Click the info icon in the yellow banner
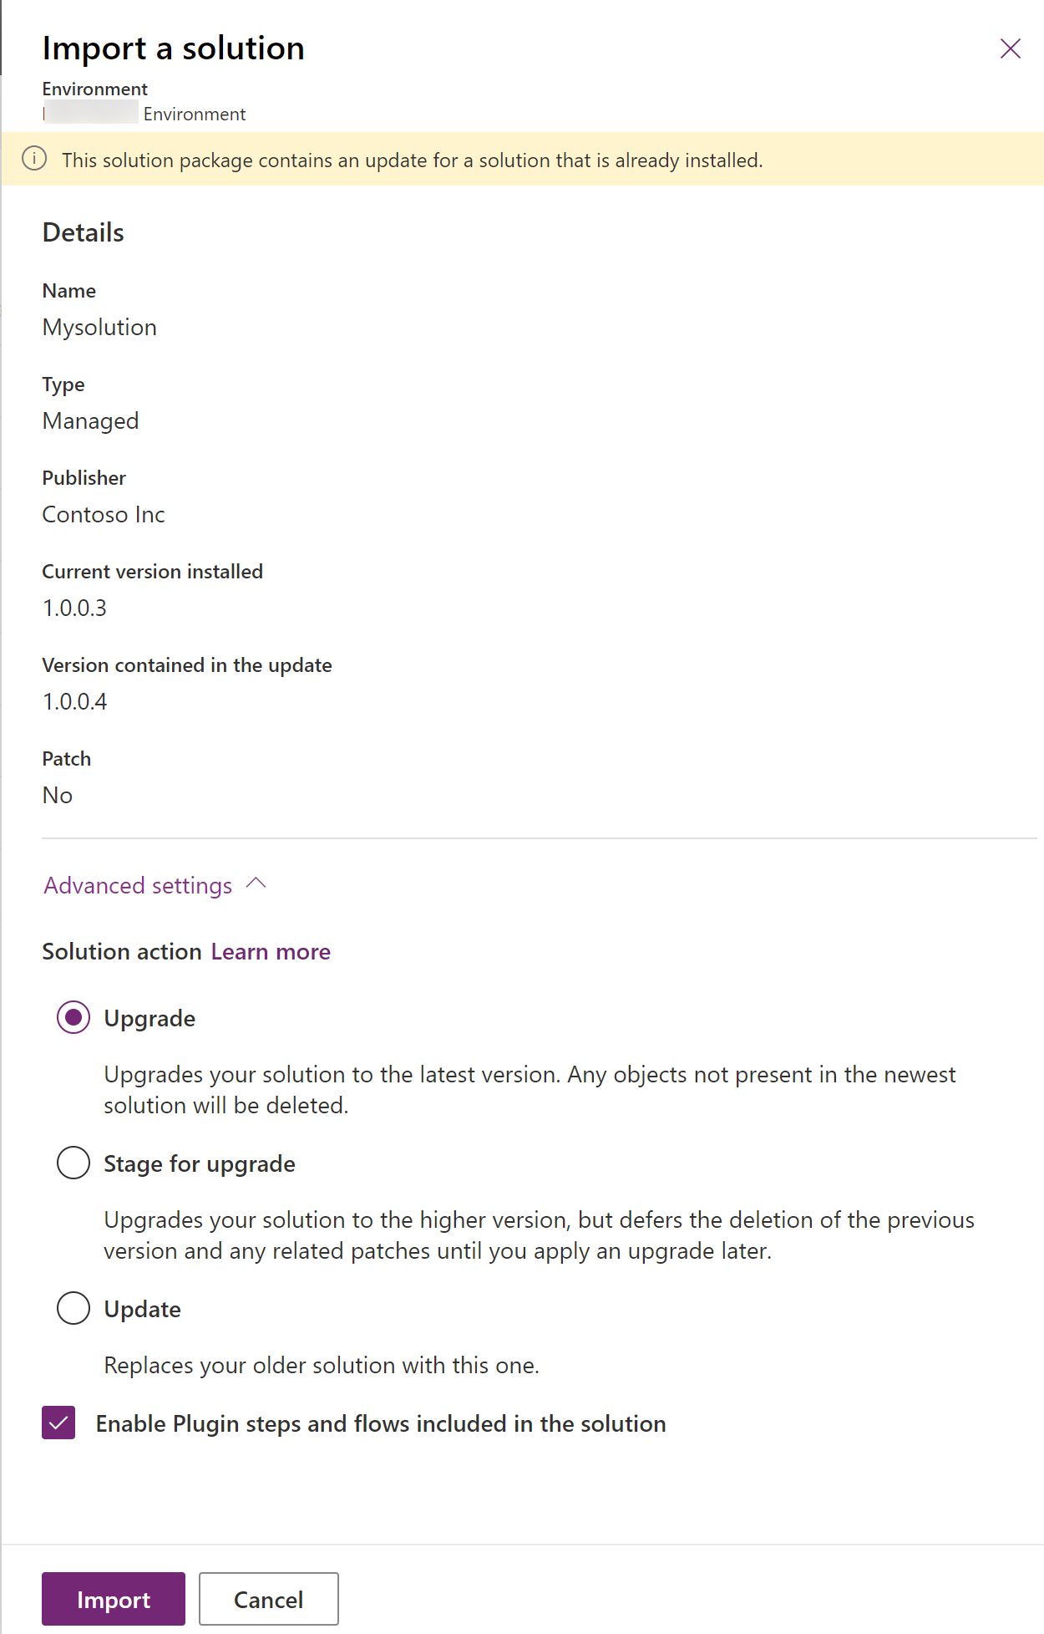1044x1634 pixels. coord(33,159)
